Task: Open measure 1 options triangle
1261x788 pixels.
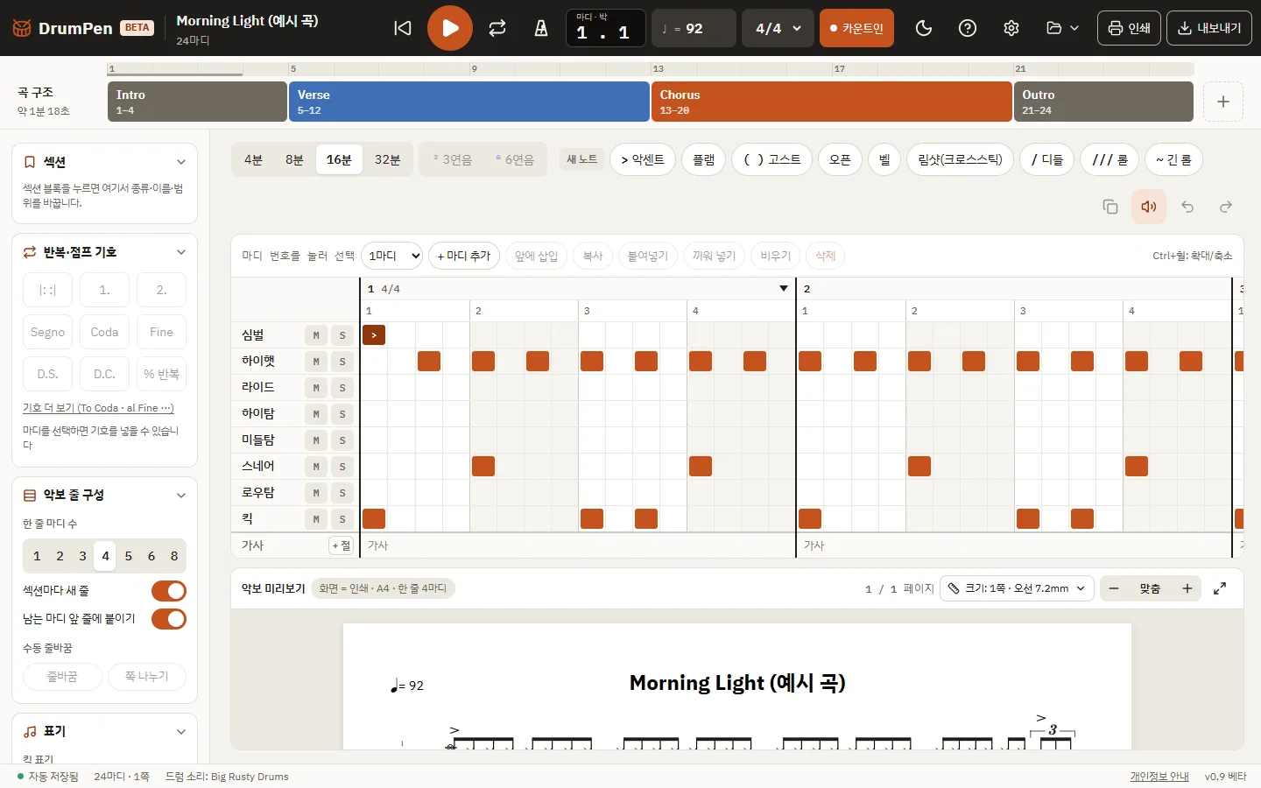Action: [x=784, y=289]
